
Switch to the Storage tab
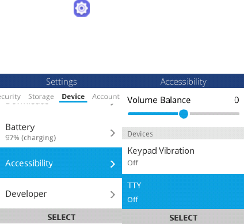coord(41,97)
